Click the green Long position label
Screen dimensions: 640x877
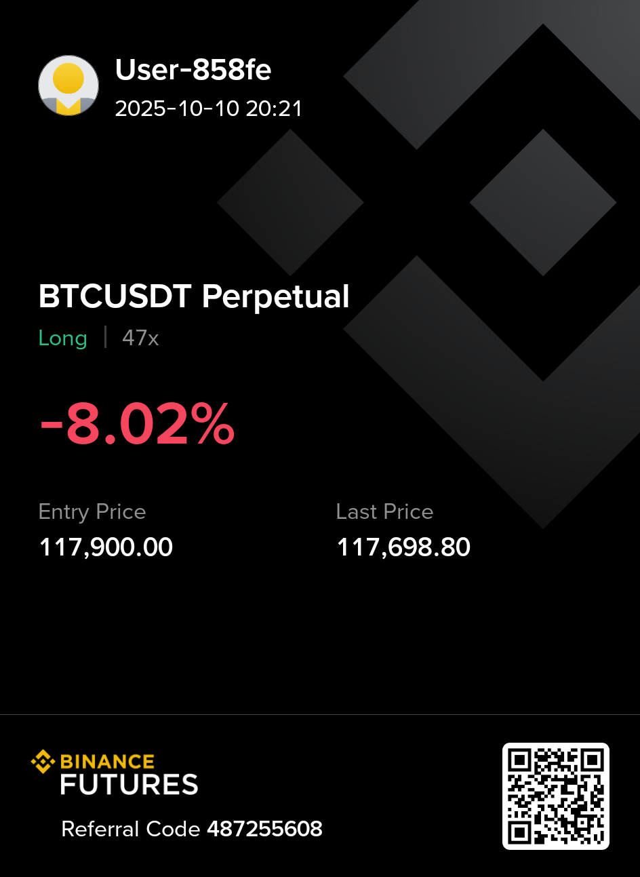point(63,338)
